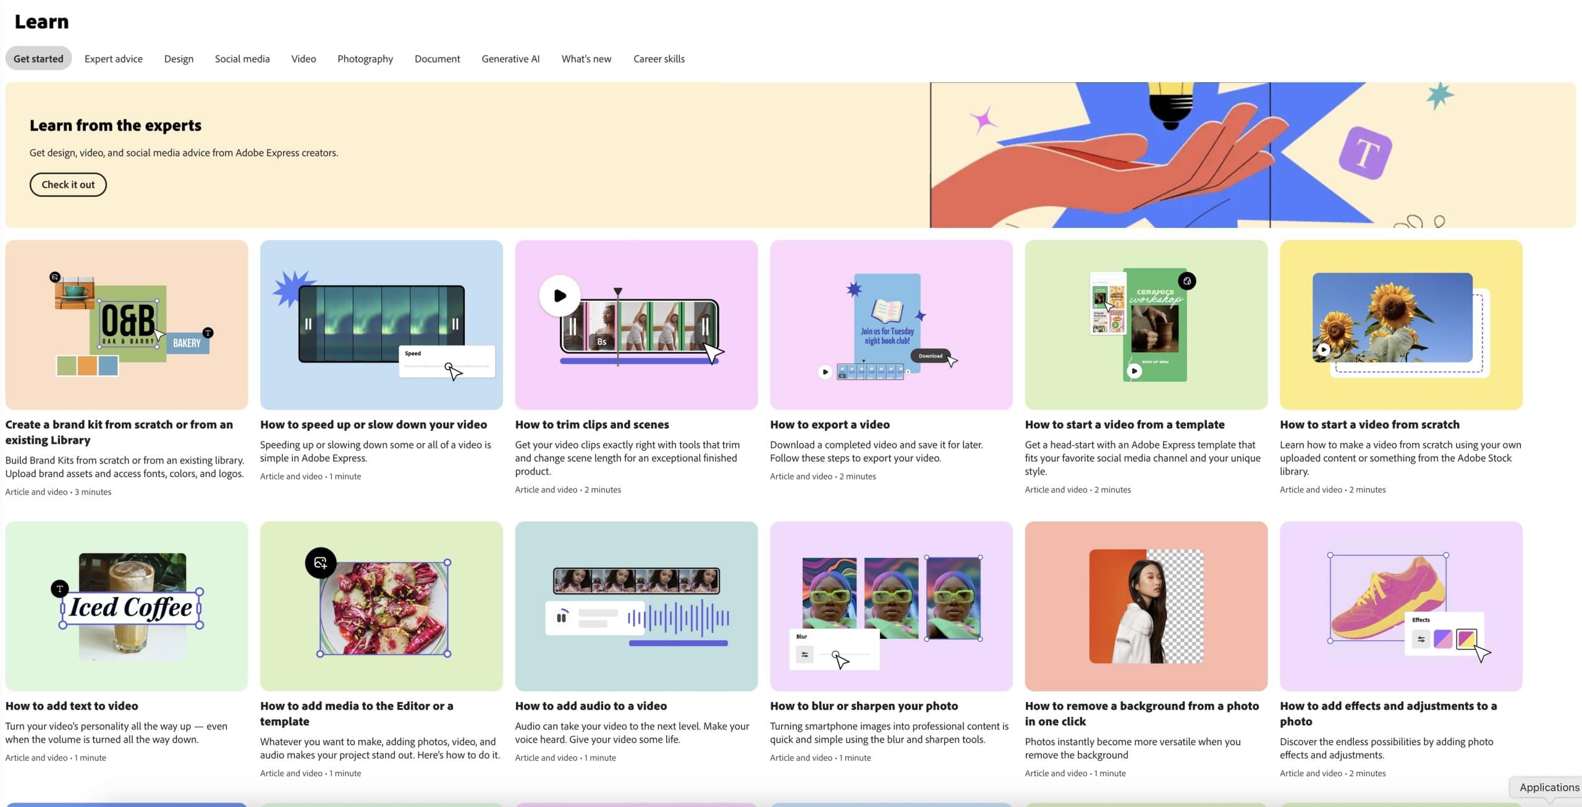1582x807 pixels.
Task: Open the Effects icon on the pink sneaker card
Action: pyautogui.click(x=1421, y=638)
